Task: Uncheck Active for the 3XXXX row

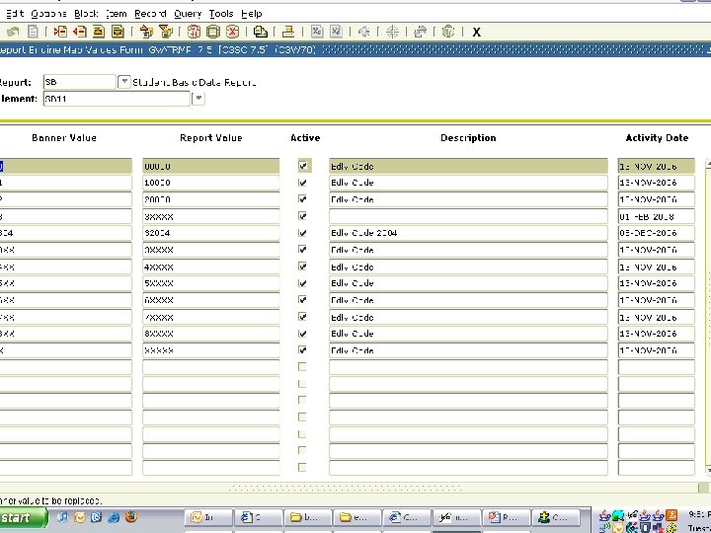Action: [x=302, y=216]
